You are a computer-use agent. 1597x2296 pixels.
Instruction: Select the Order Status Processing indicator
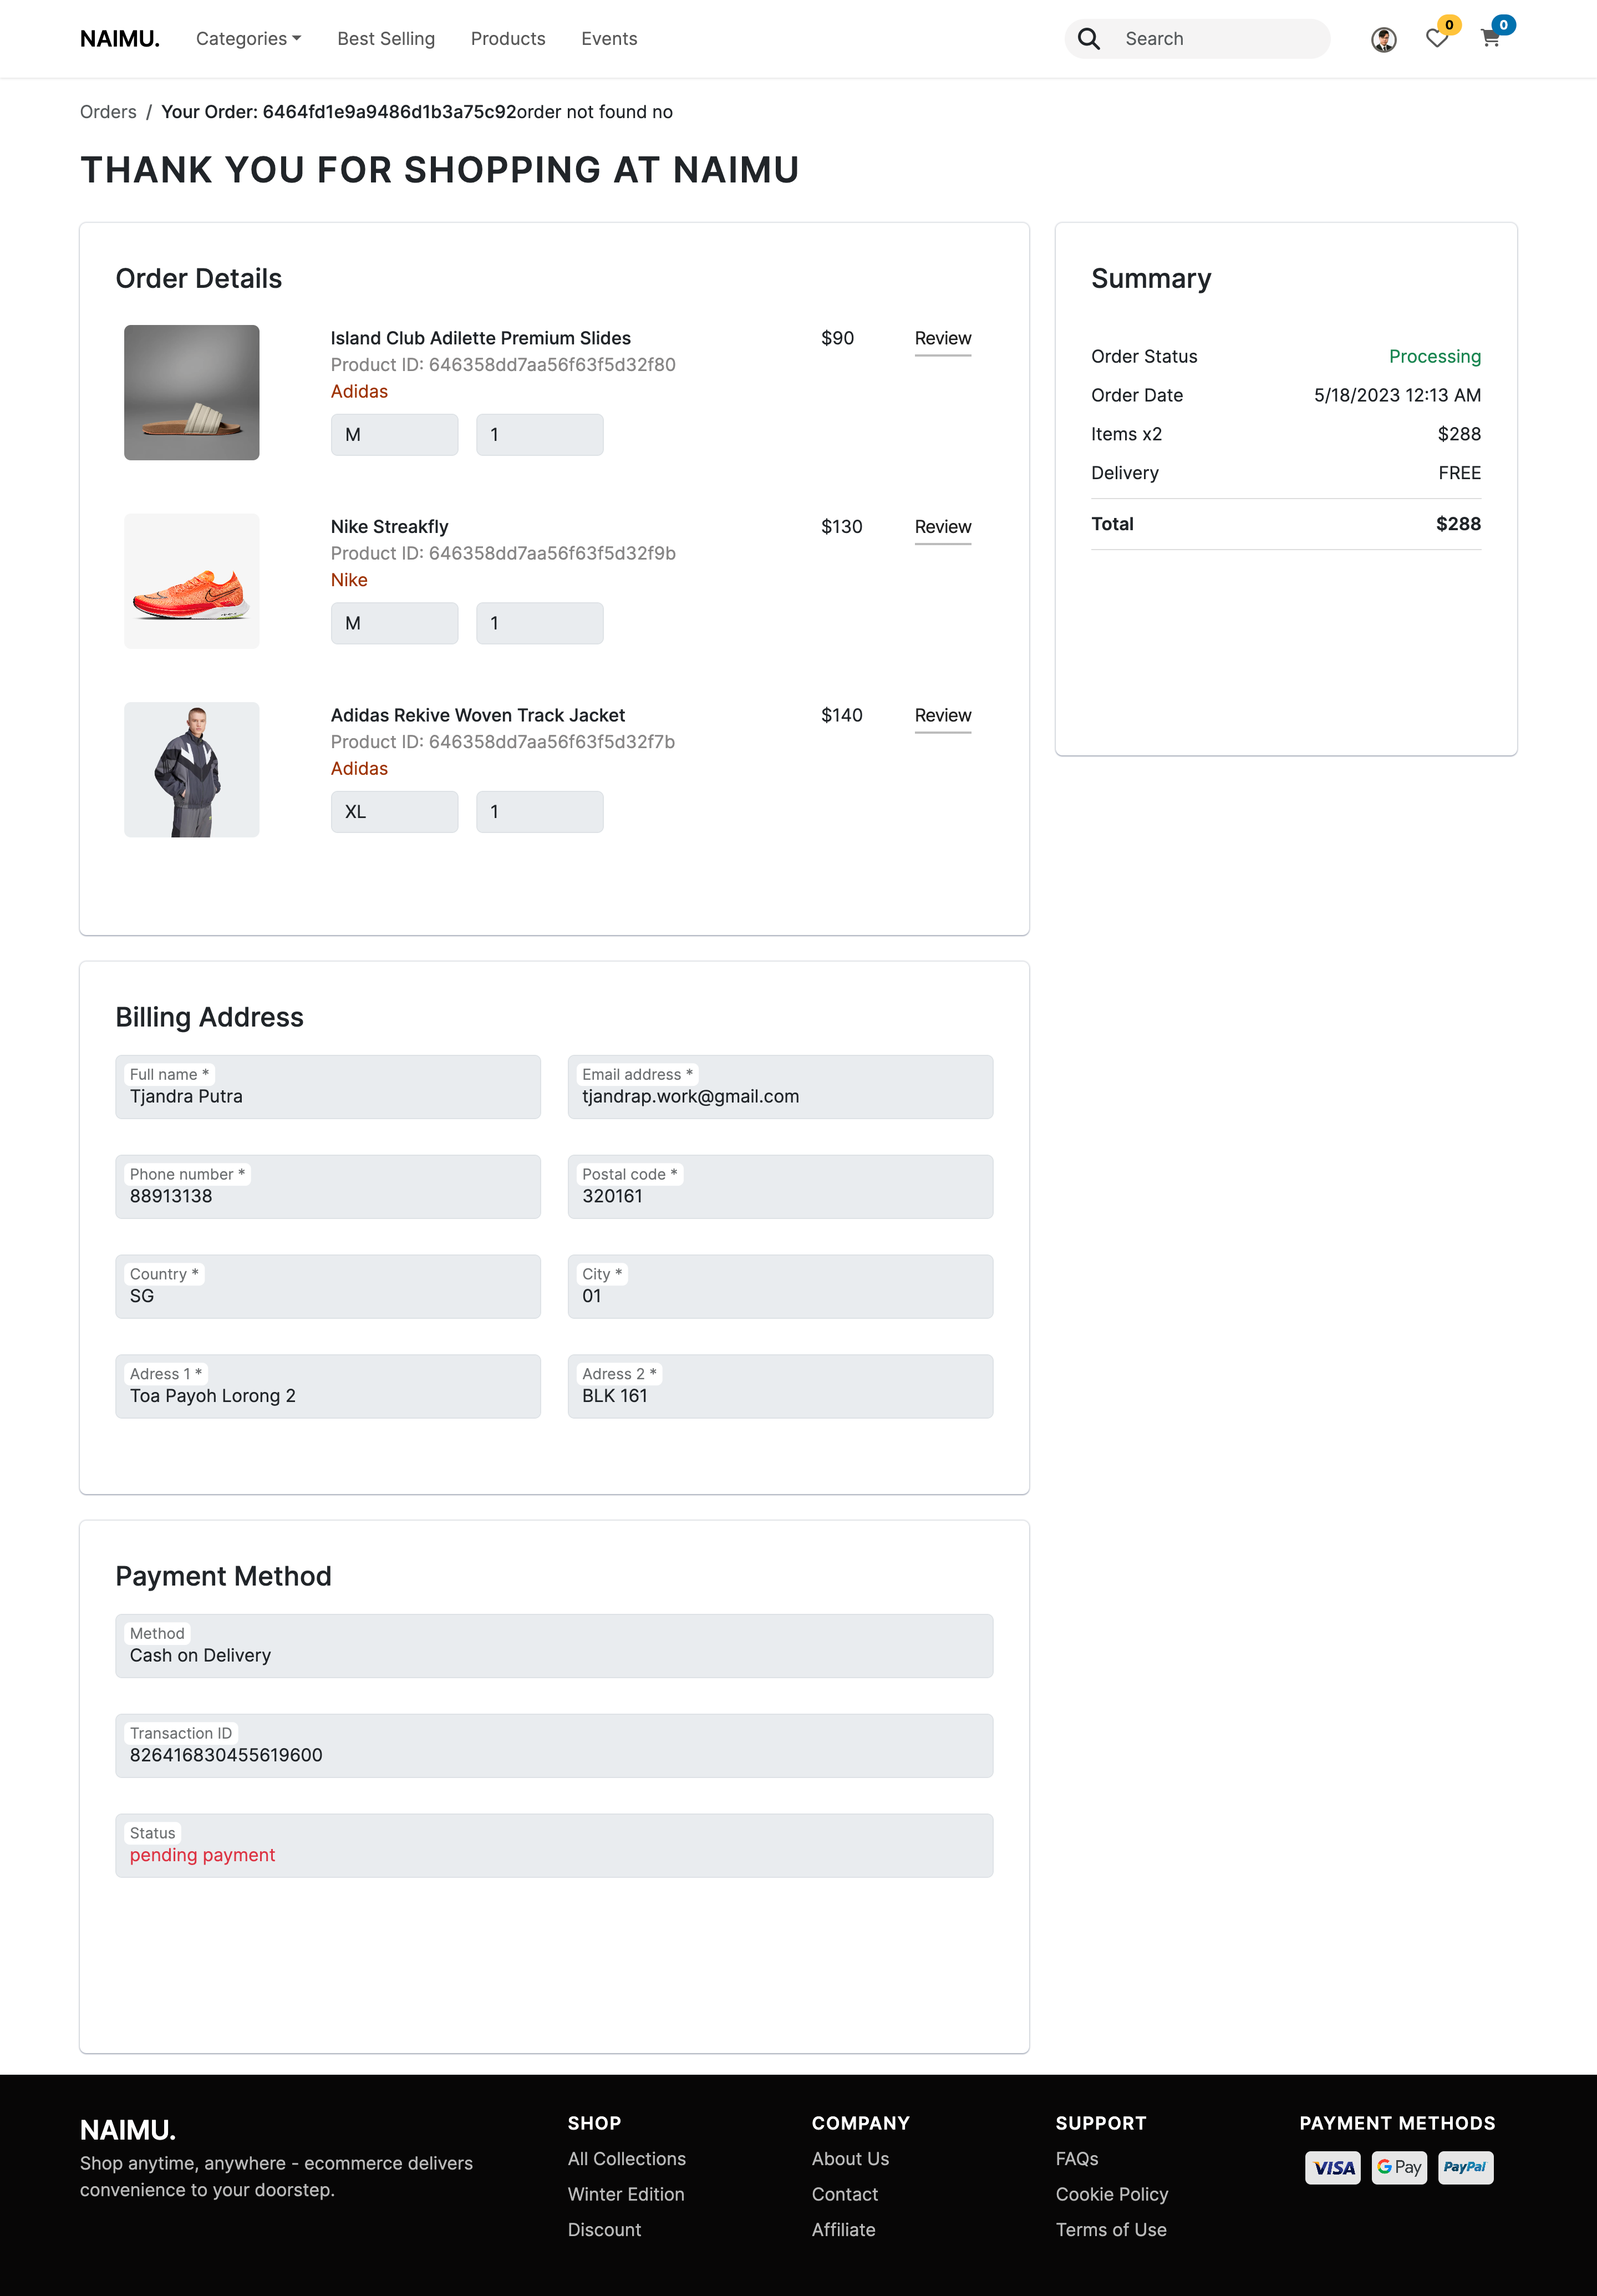click(1435, 356)
